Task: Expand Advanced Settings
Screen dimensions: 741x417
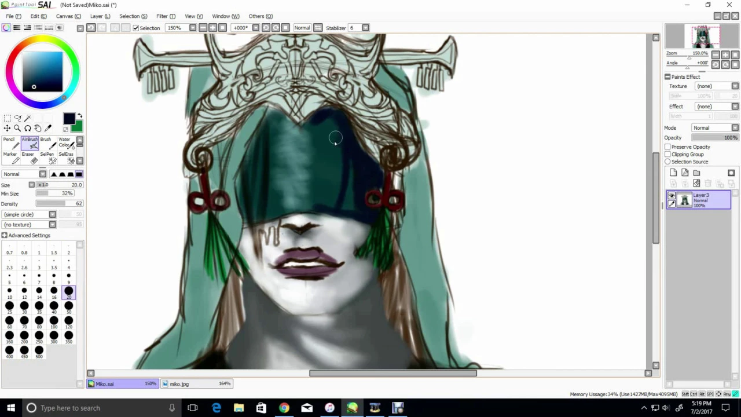Action: 4,236
